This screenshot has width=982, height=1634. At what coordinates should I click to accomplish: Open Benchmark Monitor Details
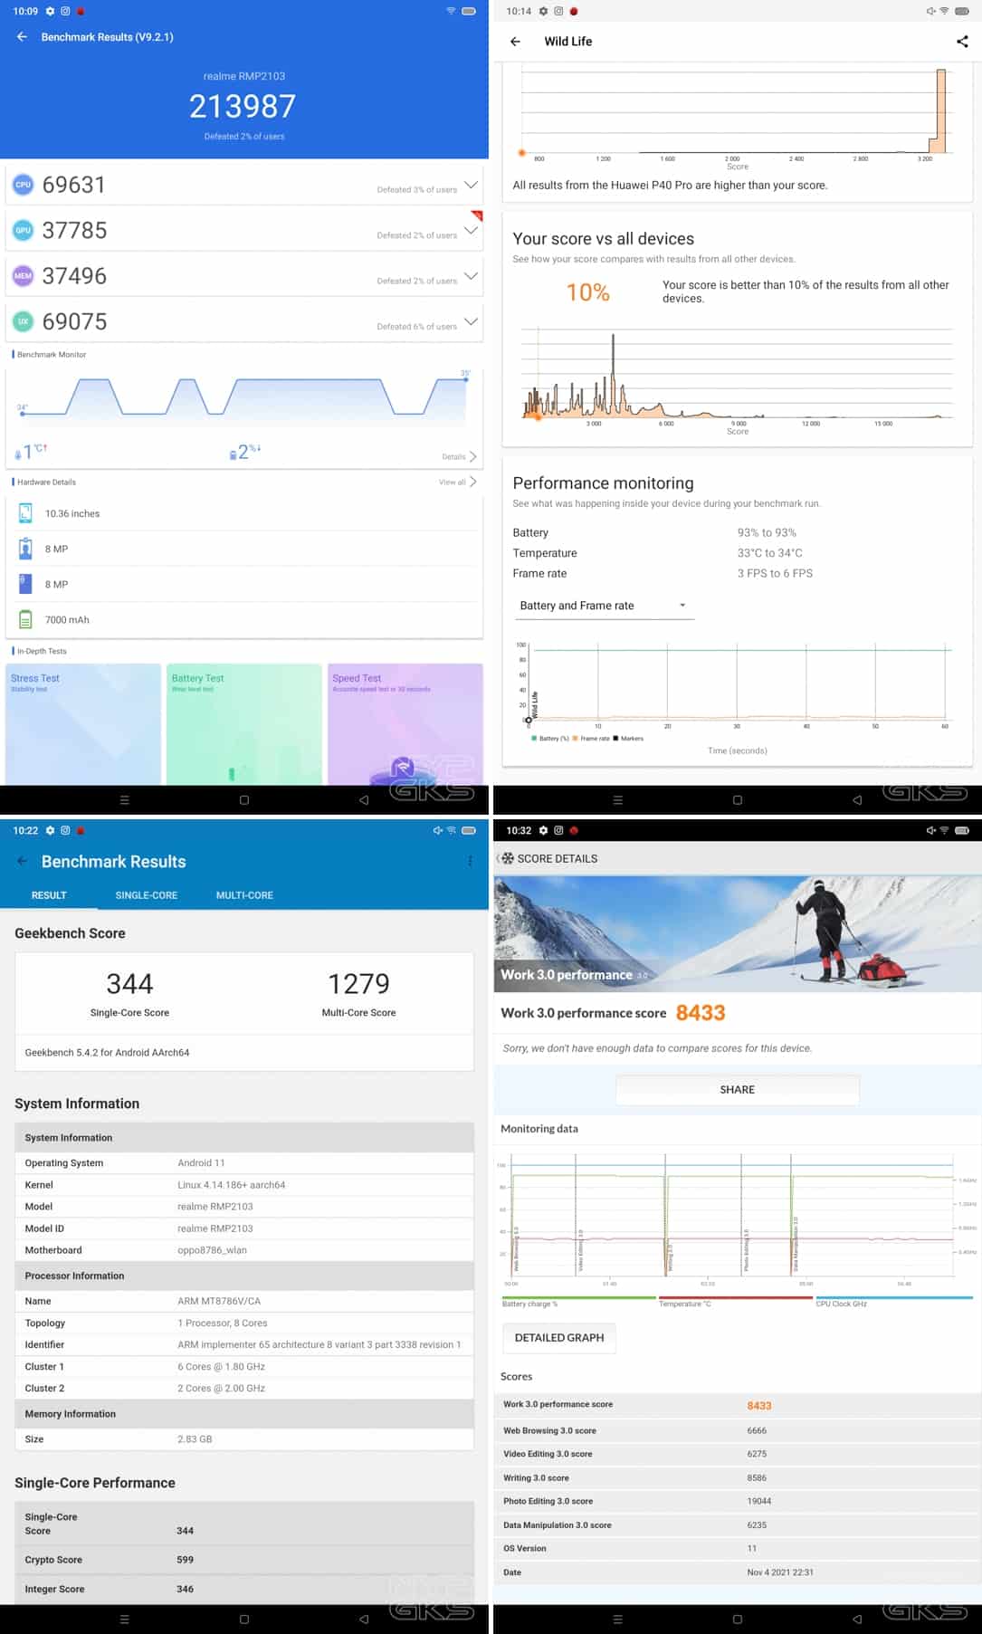(x=459, y=456)
